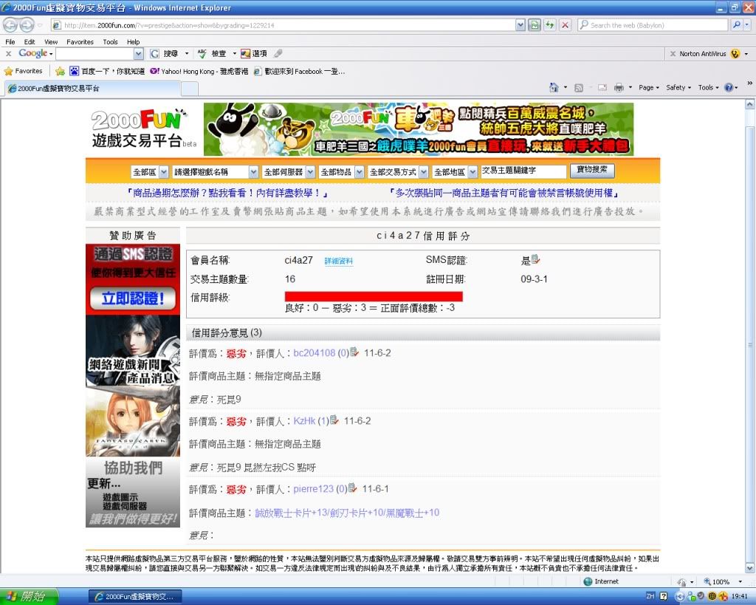Open the 全部區 region dropdown

coord(151,171)
